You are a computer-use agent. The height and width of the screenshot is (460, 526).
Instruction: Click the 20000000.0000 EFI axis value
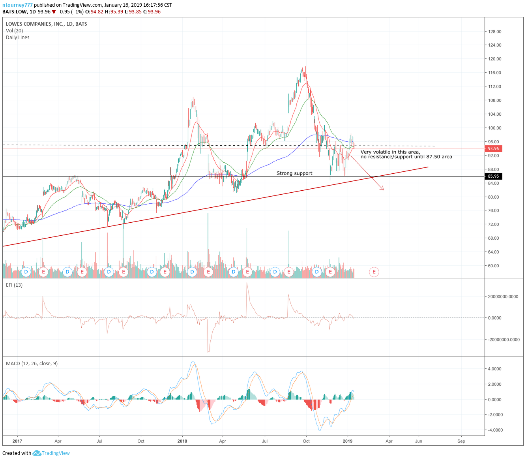[x=503, y=297]
